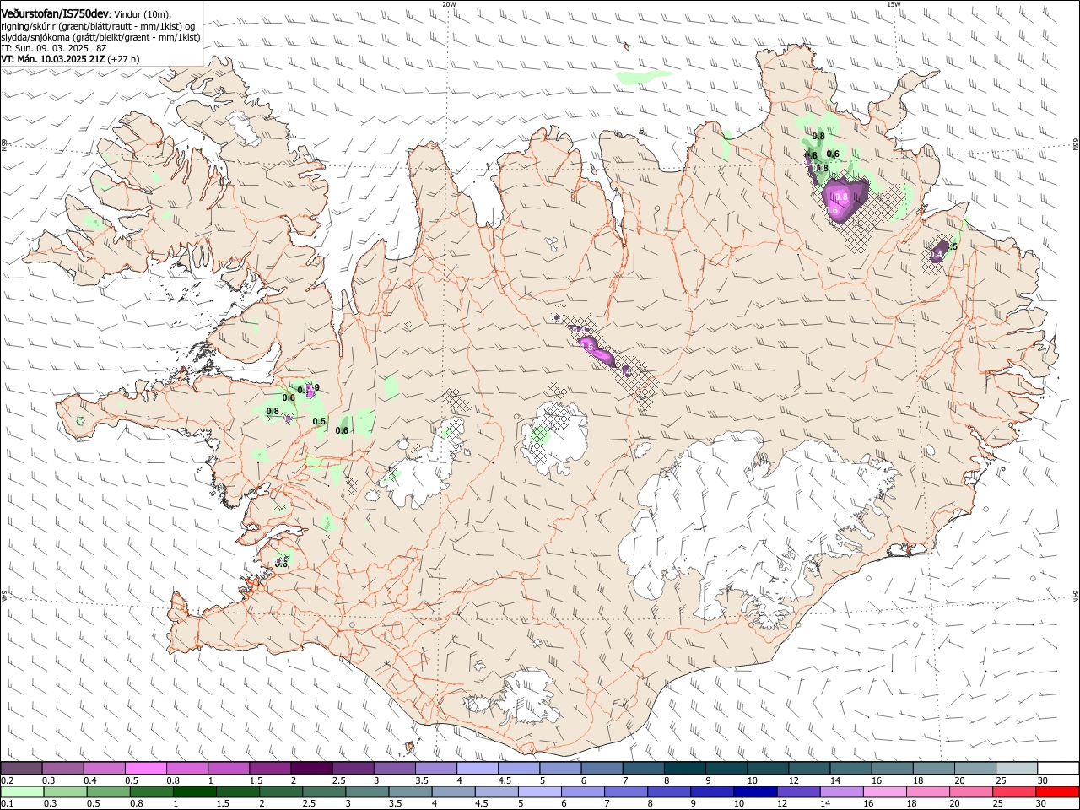Click the 0.4 value in the eastern purple patch
This screenshot has height=810, width=1080.
coord(937,253)
